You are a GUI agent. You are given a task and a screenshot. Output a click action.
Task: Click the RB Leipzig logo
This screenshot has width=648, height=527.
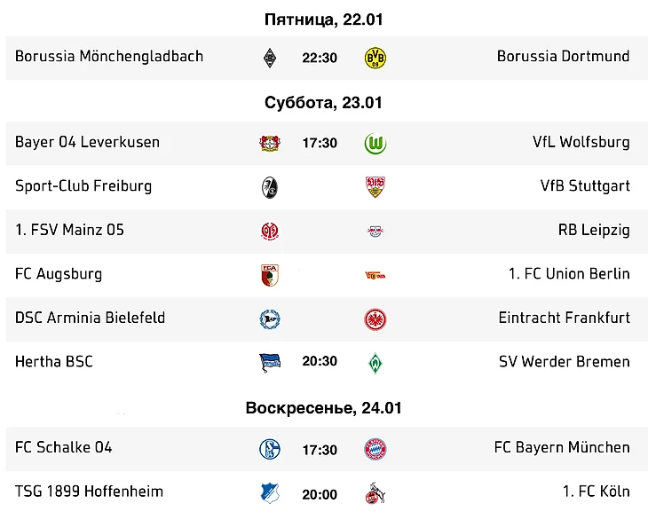[375, 232]
